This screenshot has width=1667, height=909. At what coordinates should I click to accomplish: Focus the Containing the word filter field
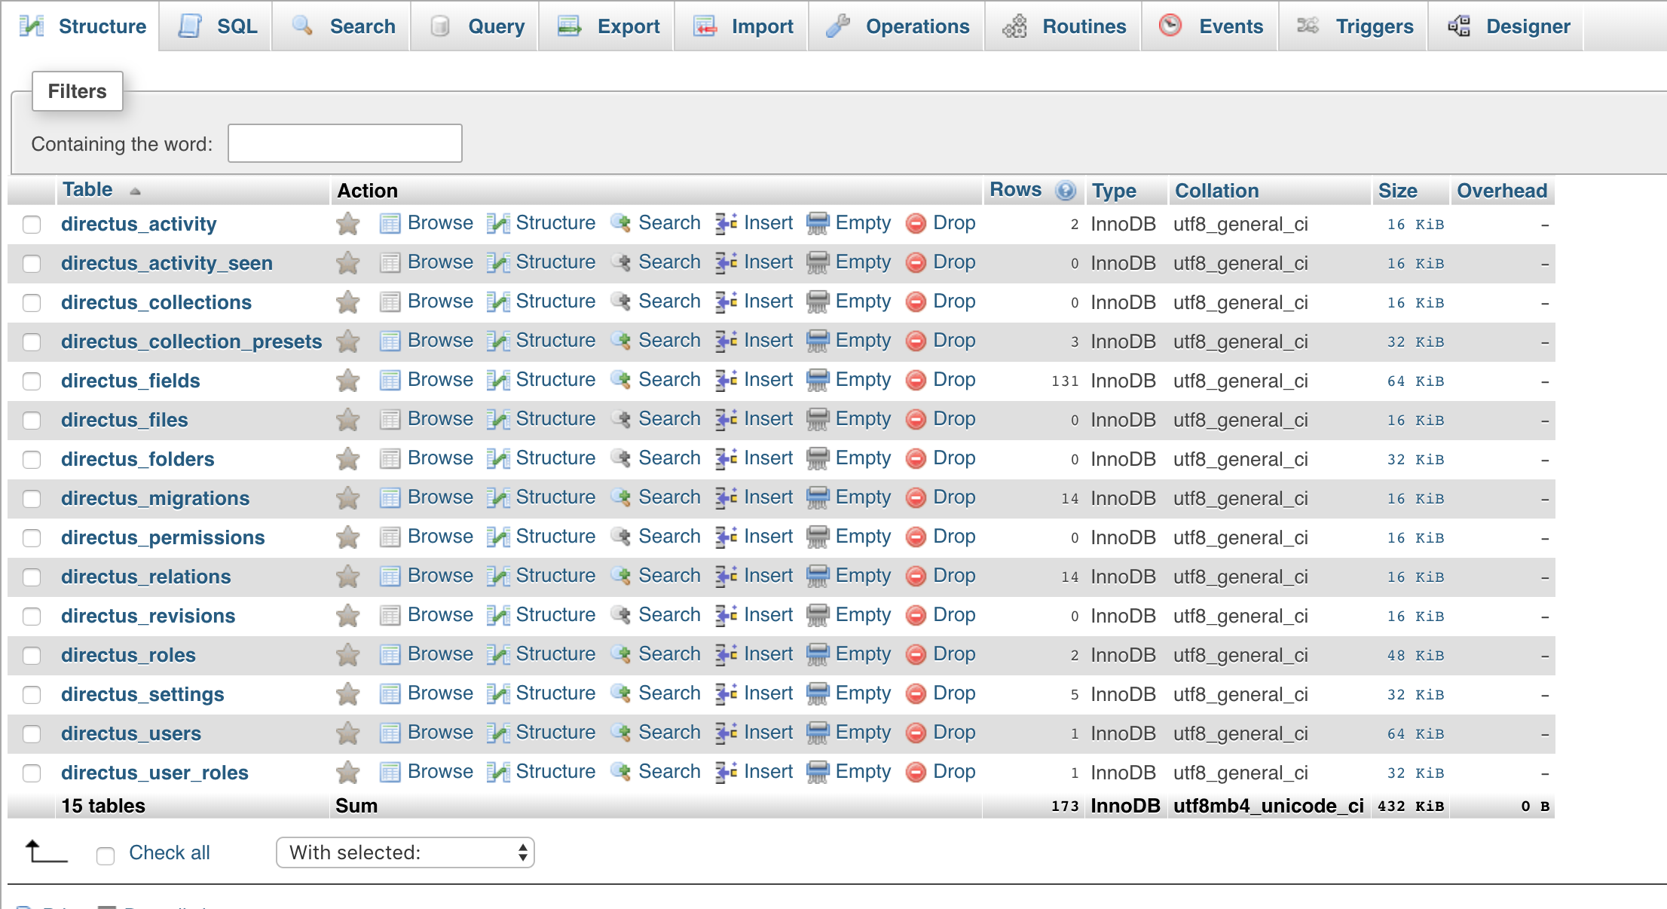point(345,143)
